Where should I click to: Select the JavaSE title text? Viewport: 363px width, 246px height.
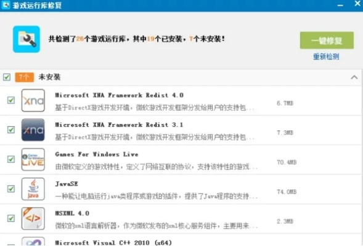[x=67, y=184]
